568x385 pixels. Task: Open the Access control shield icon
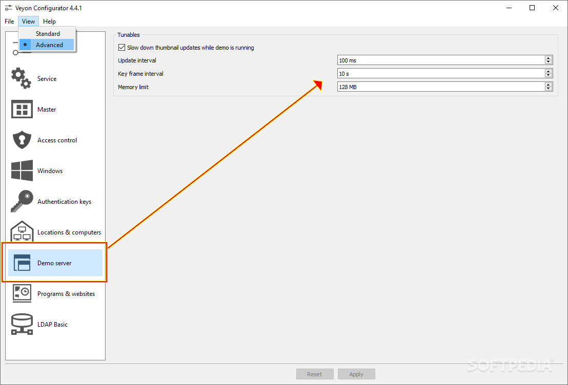(x=22, y=140)
